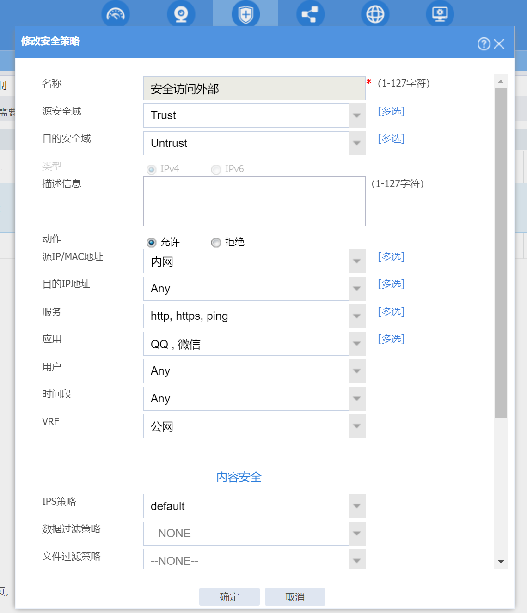Click the 名称 field containing 安全访问外部
The height and width of the screenshot is (613, 527).
click(x=254, y=88)
